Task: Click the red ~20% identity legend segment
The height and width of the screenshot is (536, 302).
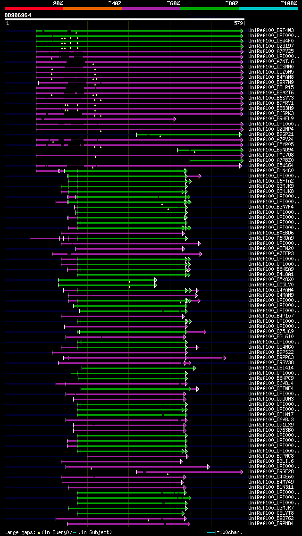Action: click(x=34, y=8)
